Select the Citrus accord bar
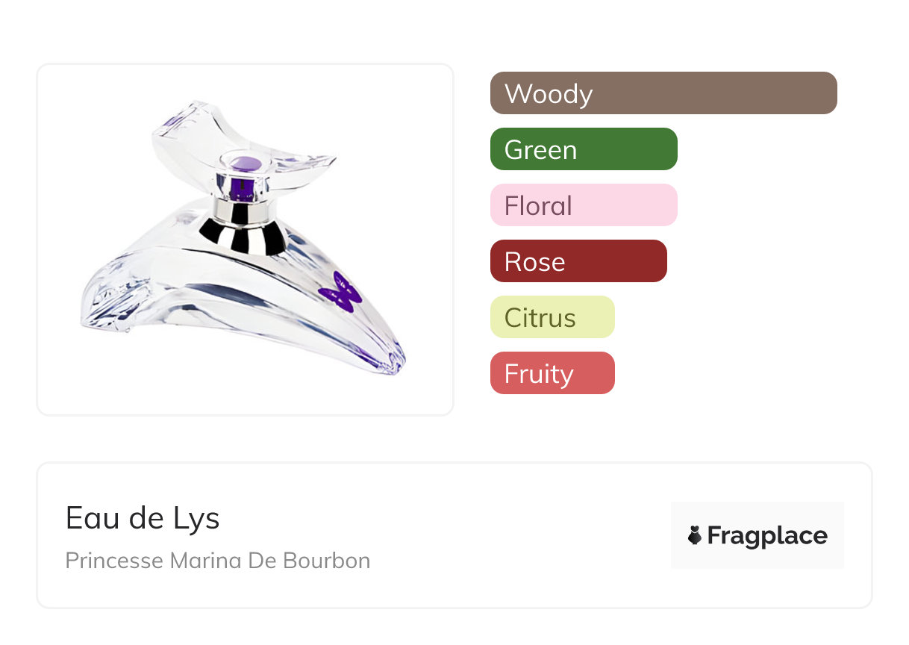The image size is (909, 645). tap(552, 317)
